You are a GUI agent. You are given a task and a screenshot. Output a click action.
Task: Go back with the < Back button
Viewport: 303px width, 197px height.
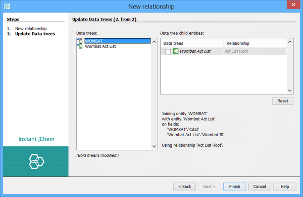184,186
